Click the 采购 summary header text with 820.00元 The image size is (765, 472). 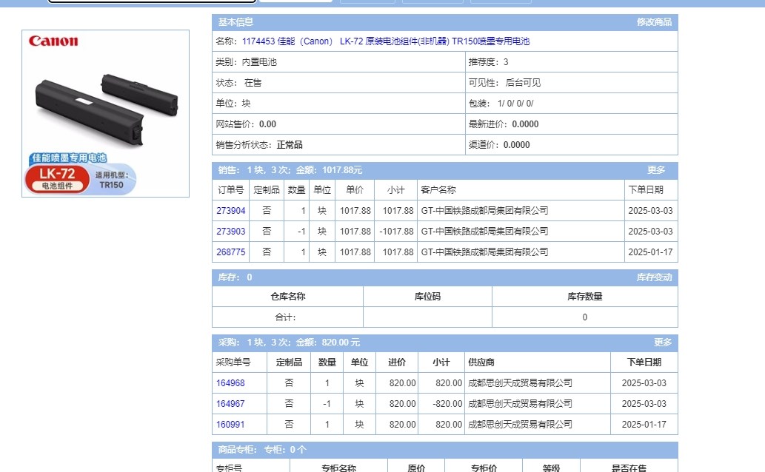point(289,343)
